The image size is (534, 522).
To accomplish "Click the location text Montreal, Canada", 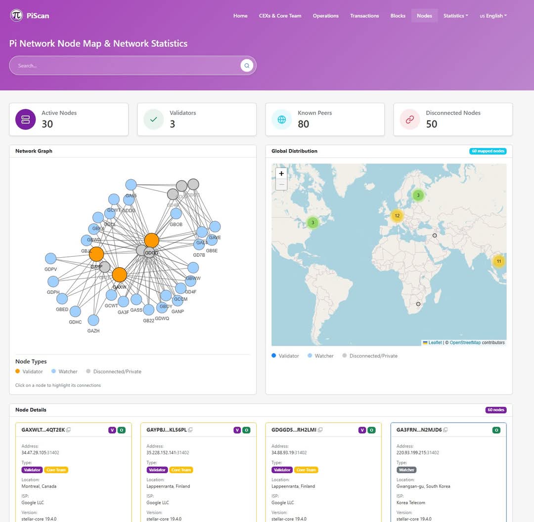I will [39, 486].
